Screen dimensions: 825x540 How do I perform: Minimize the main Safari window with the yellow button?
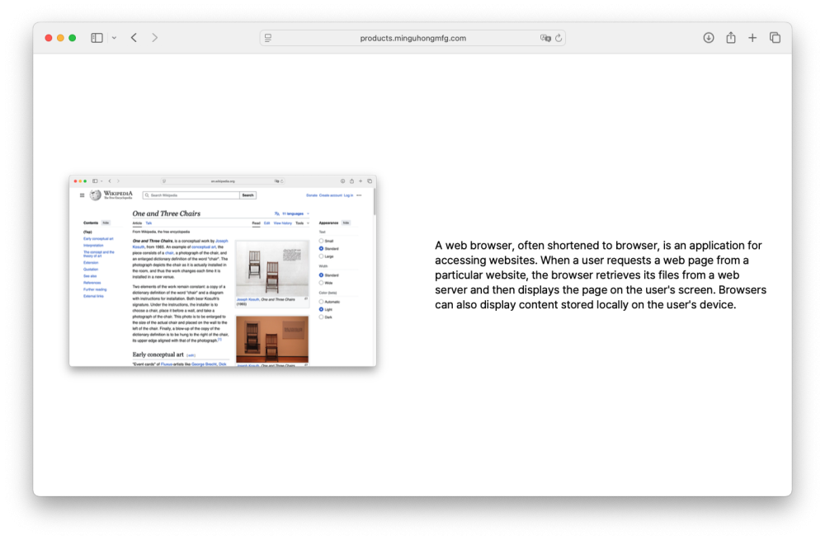pos(60,38)
